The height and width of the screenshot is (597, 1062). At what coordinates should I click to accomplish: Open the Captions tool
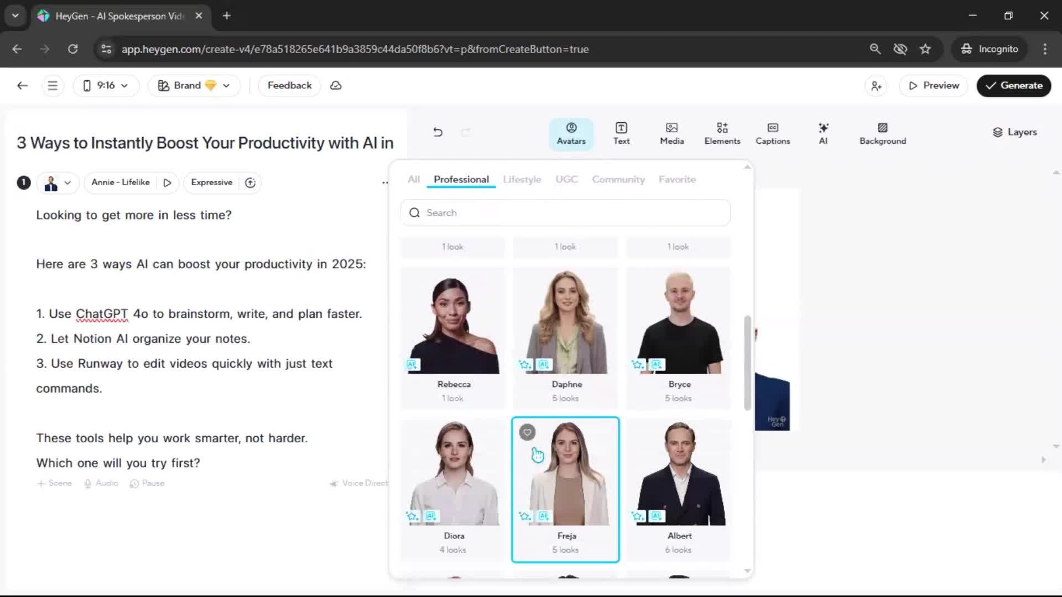772,133
